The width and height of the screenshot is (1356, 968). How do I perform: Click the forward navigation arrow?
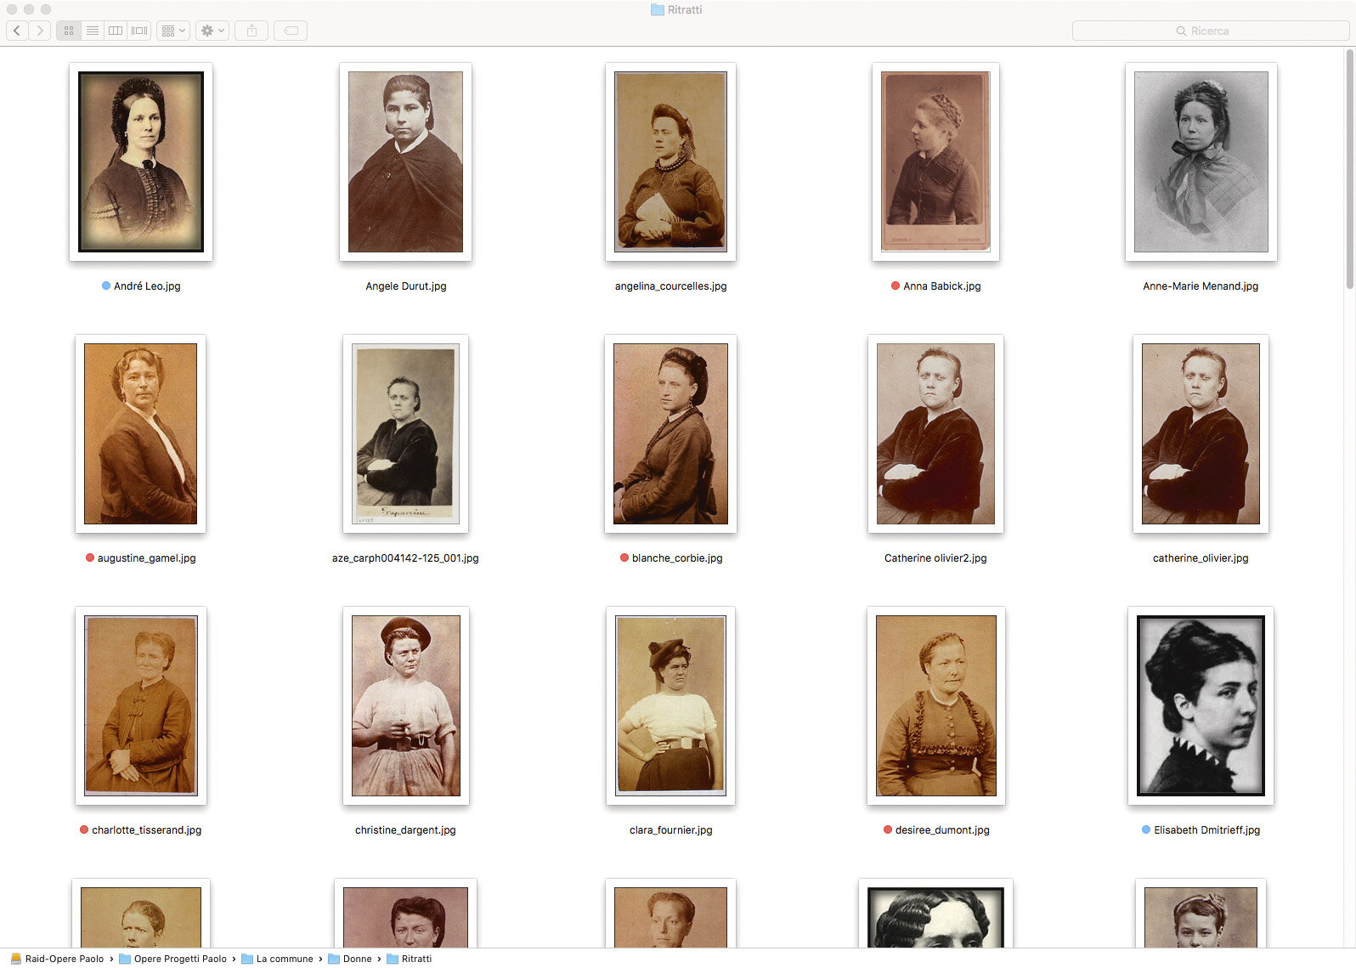pyautogui.click(x=39, y=31)
